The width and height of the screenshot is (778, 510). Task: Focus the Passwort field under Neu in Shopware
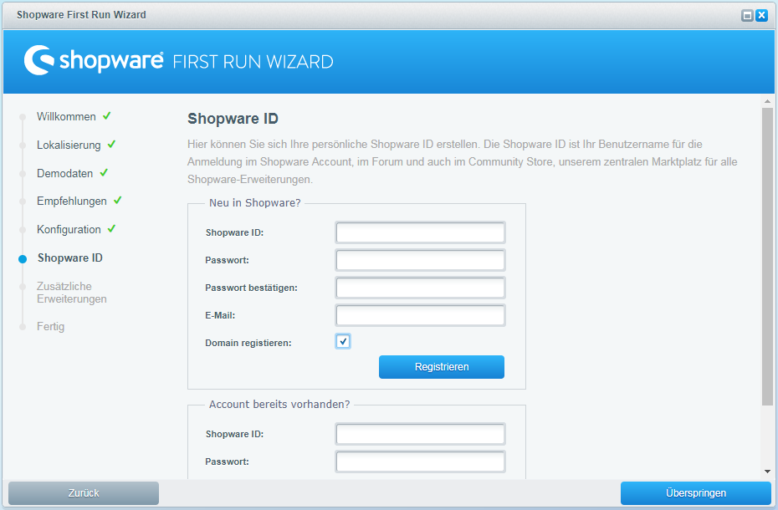click(x=420, y=260)
